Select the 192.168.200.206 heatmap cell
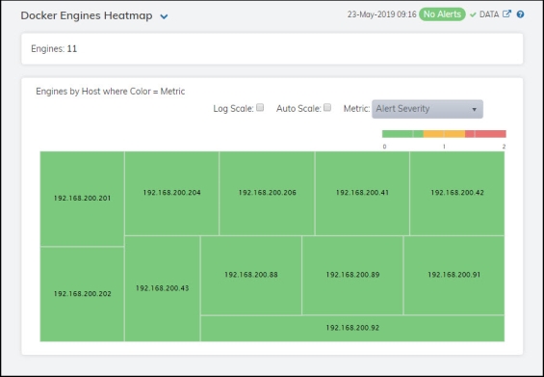The image size is (544, 377). click(x=267, y=193)
